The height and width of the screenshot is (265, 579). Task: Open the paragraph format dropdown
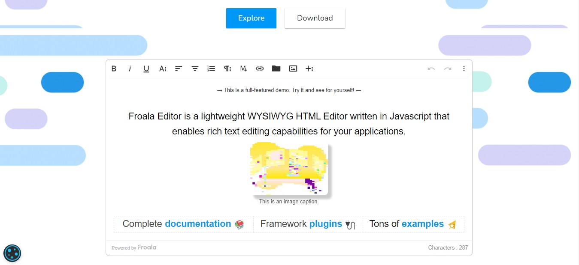click(x=227, y=68)
